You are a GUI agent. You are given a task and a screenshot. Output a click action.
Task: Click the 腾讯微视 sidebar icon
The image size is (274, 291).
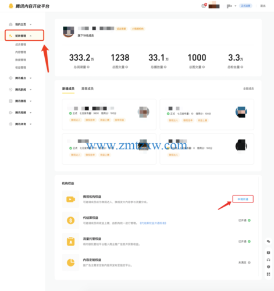[10, 101]
